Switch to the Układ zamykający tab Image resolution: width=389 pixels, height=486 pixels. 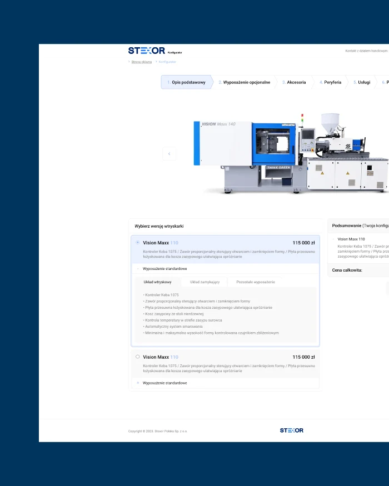205,282
